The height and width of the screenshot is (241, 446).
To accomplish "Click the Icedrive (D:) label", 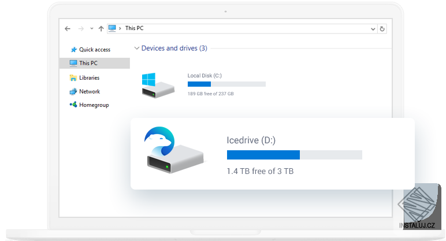I will tap(251, 140).
